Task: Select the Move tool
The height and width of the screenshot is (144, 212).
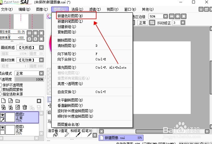Action: click(x=49, y=105)
